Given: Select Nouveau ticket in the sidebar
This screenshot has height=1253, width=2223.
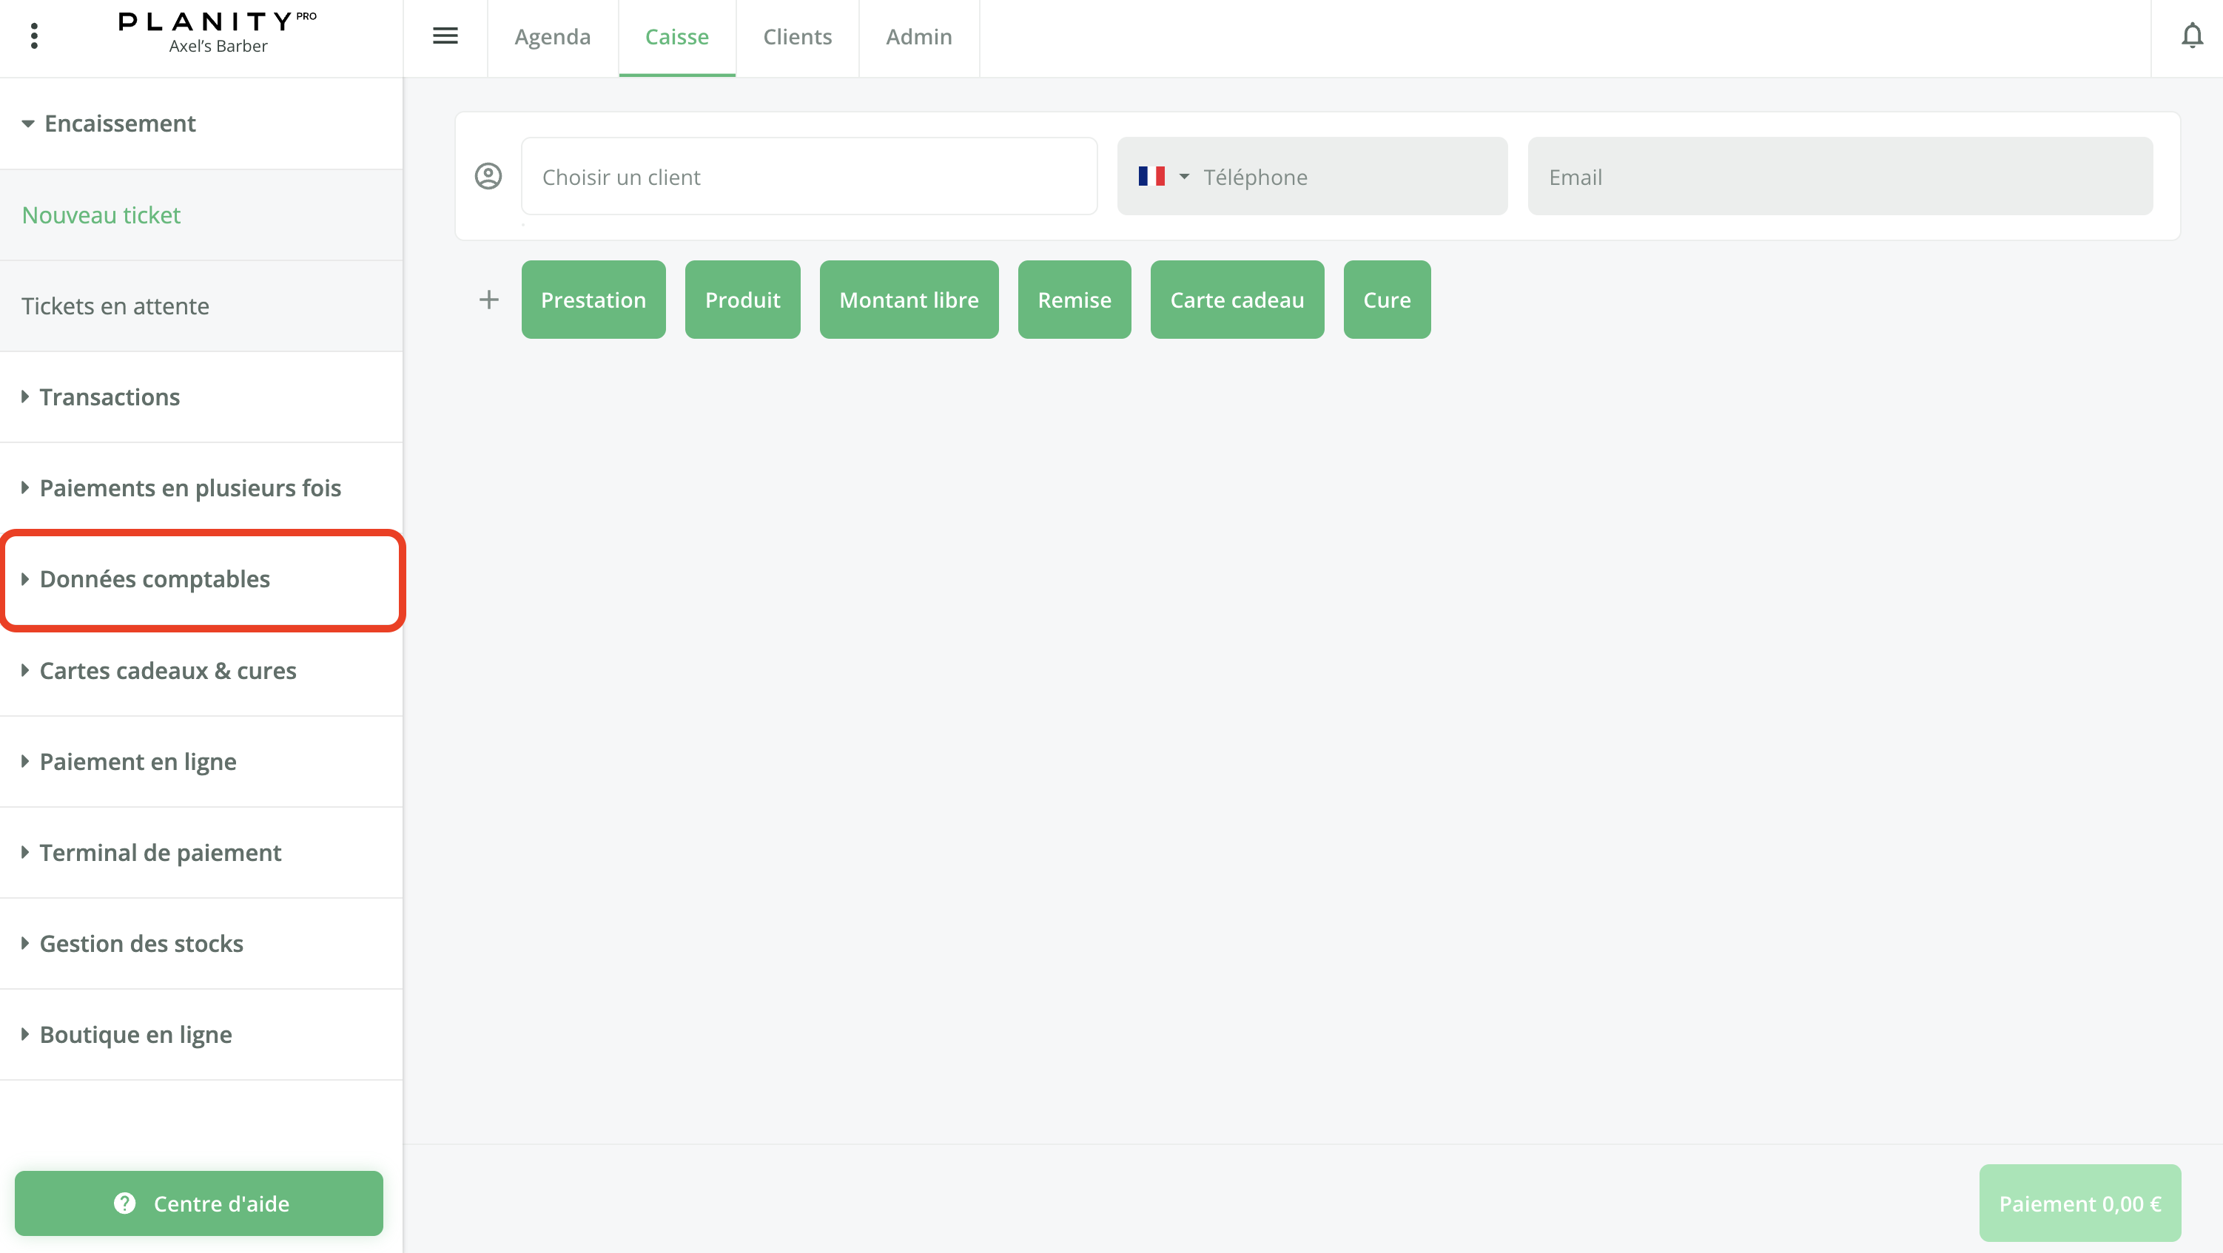Looking at the screenshot, I should point(101,214).
